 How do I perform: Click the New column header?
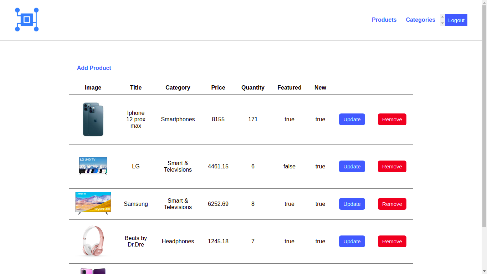[320, 88]
